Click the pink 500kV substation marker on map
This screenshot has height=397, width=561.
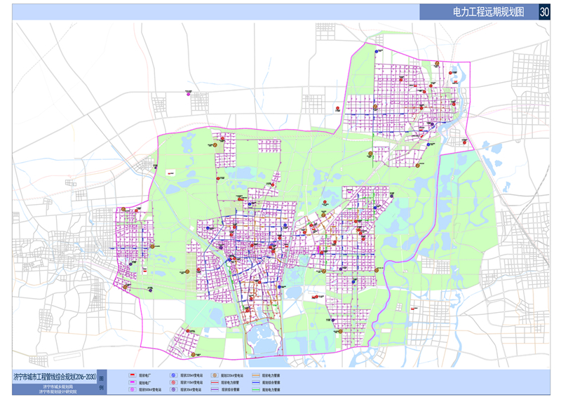(x=188, y=94)
